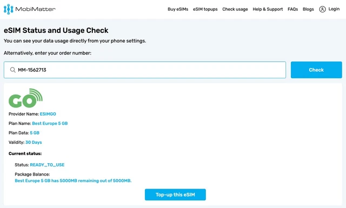
Task: Open the eSIM topups menu item
Action: [x=205, y=9]
